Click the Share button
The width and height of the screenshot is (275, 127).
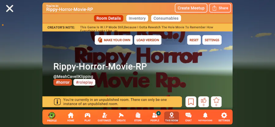click(220, 8)
